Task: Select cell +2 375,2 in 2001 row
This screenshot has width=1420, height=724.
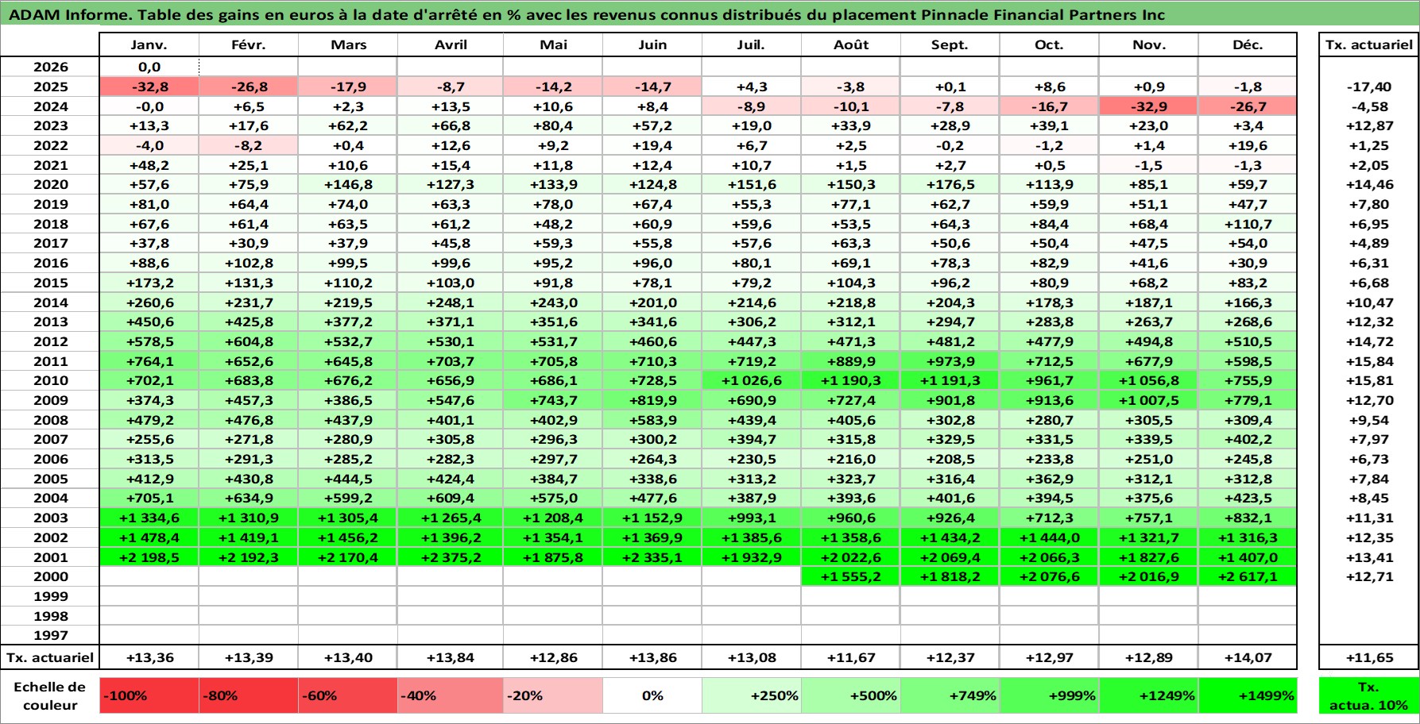Action: pos(451,557)
